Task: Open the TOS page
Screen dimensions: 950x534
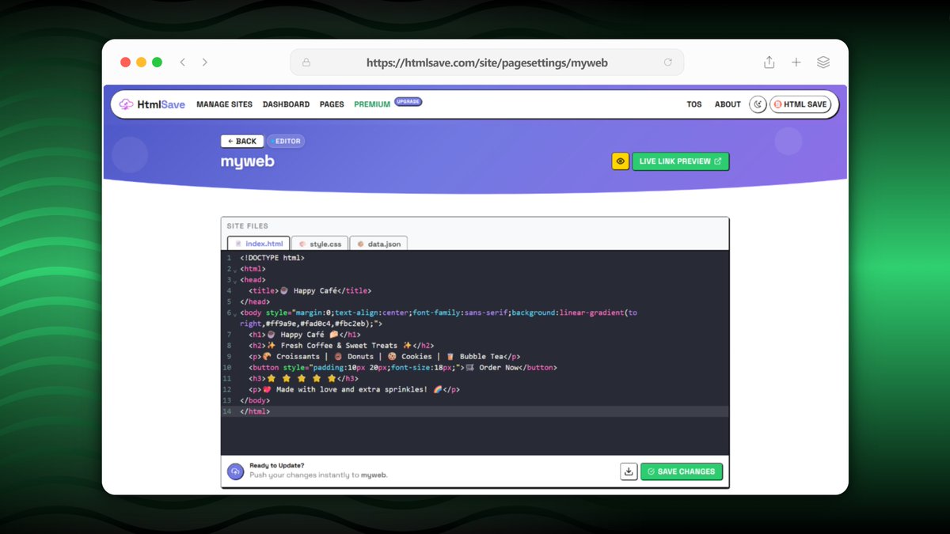Action: (x=694, y=104)
